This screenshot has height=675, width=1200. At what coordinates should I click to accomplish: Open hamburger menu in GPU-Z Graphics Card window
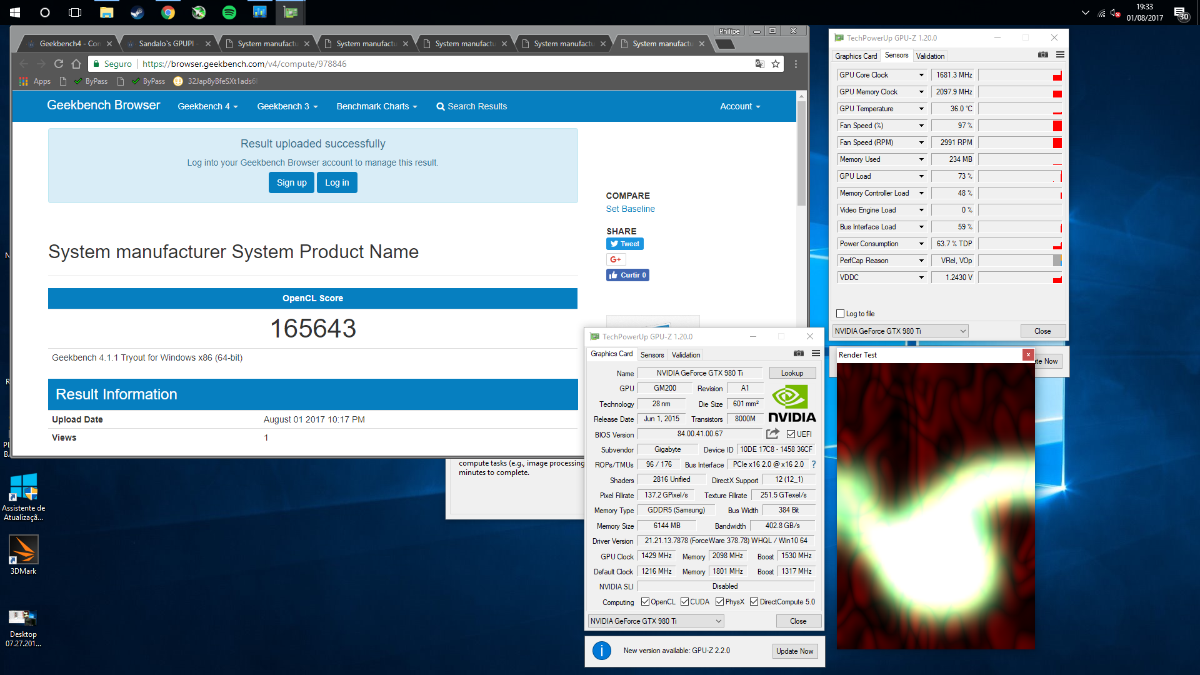(816, 354)
